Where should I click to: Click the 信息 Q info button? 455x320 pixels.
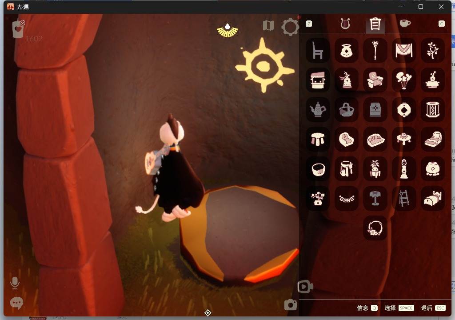(x=367, y=308)
